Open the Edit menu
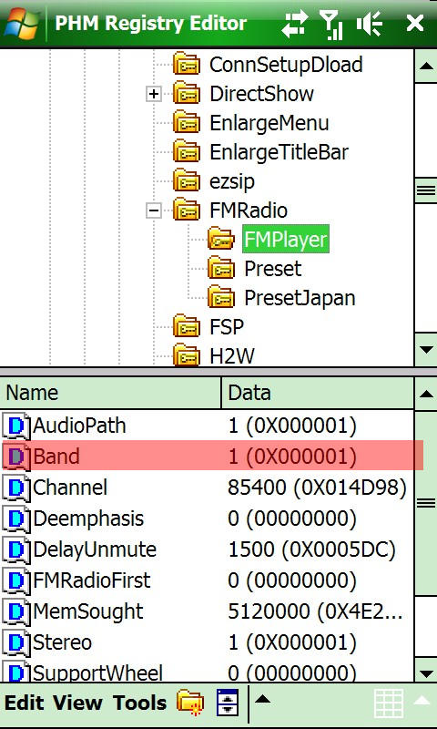This screenshot has height=729, width=437. 25,703
